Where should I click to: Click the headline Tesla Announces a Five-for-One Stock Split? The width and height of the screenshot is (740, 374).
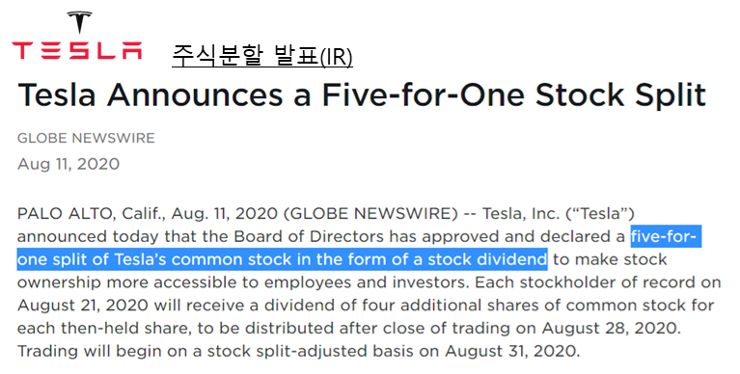362,94
